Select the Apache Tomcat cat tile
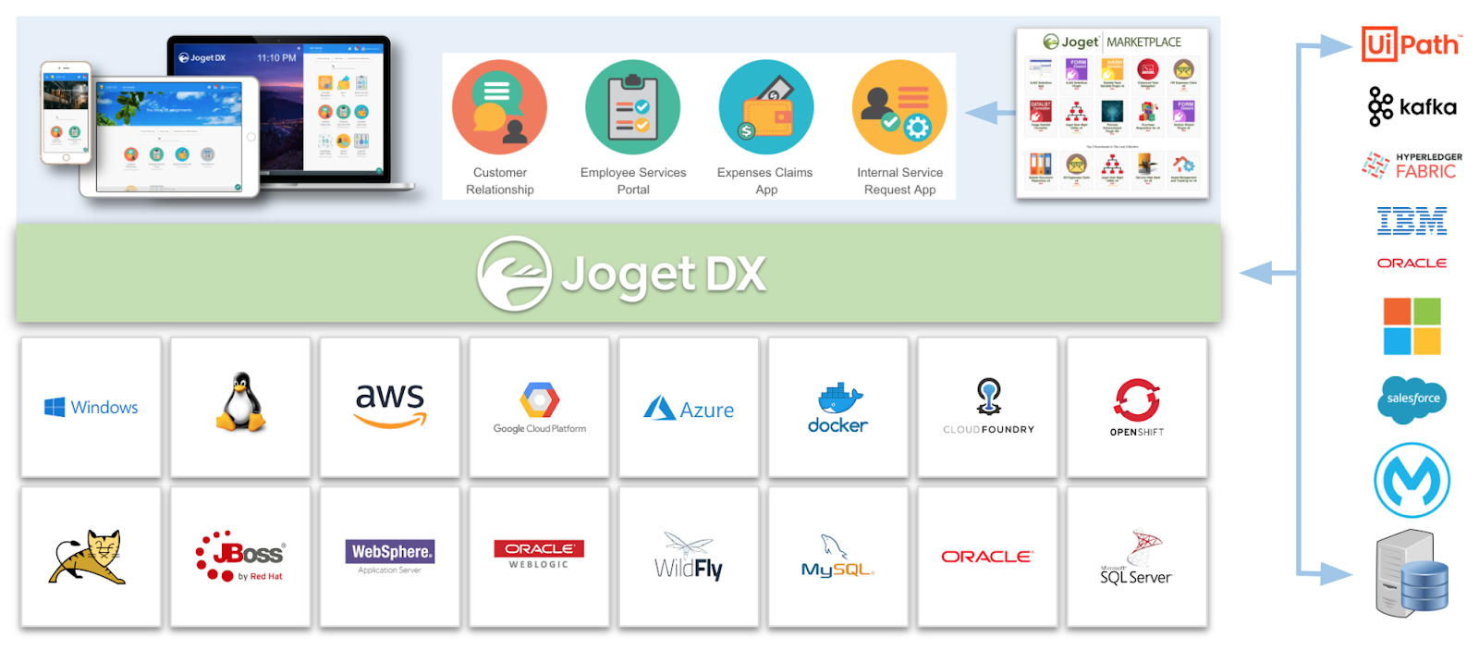 pos(91,558)
